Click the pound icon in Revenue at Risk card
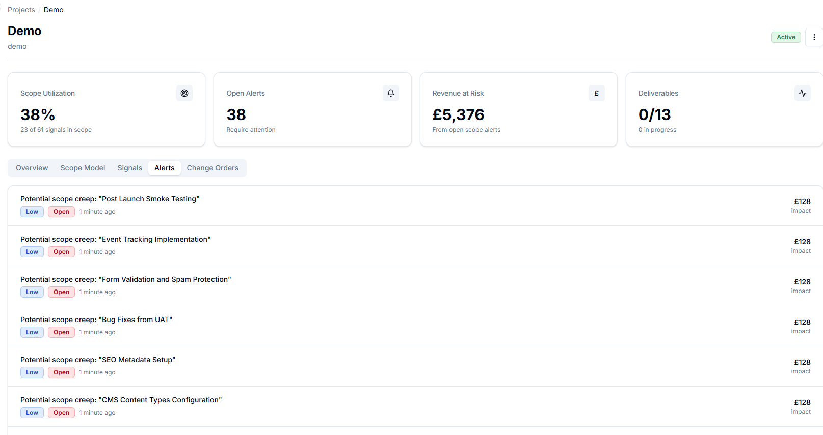This screenshot has height=435, width=823. coord(597,93)
